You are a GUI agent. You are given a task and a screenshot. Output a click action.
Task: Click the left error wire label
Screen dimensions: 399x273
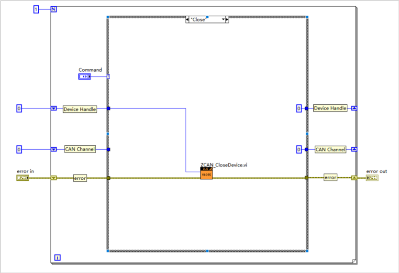[80, 178]
